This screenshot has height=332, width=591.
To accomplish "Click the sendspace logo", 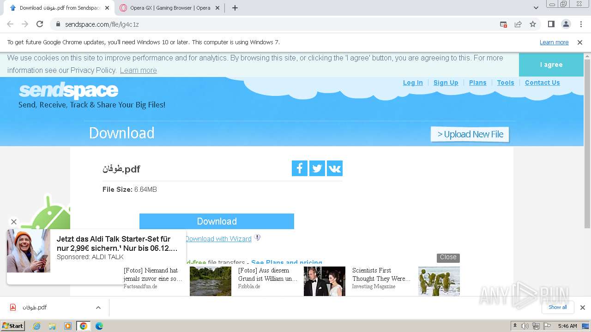I will coord(68,90).
